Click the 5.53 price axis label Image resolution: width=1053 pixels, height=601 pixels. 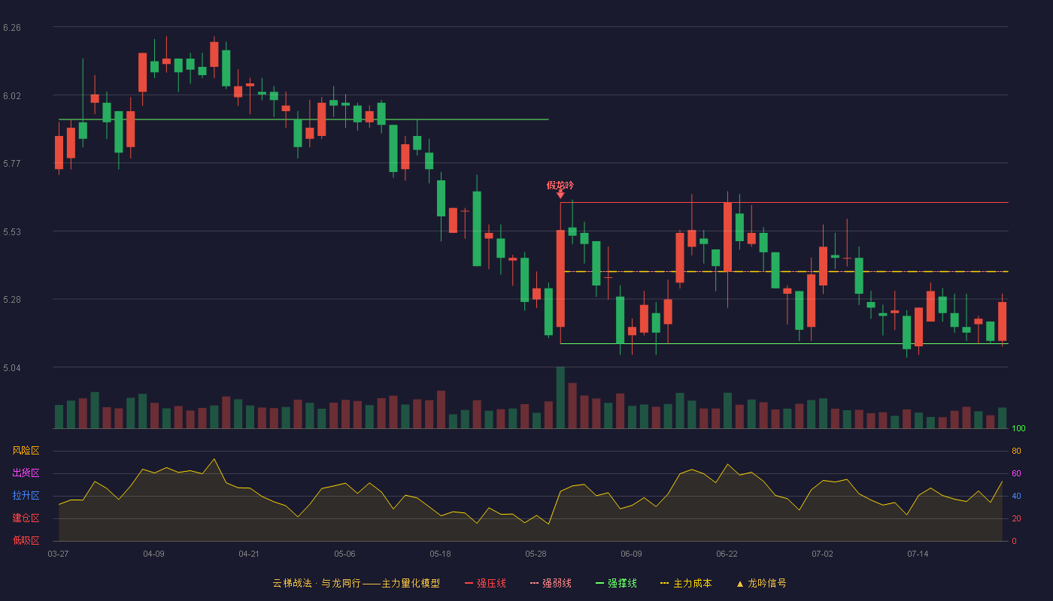[x=12, y=232]
